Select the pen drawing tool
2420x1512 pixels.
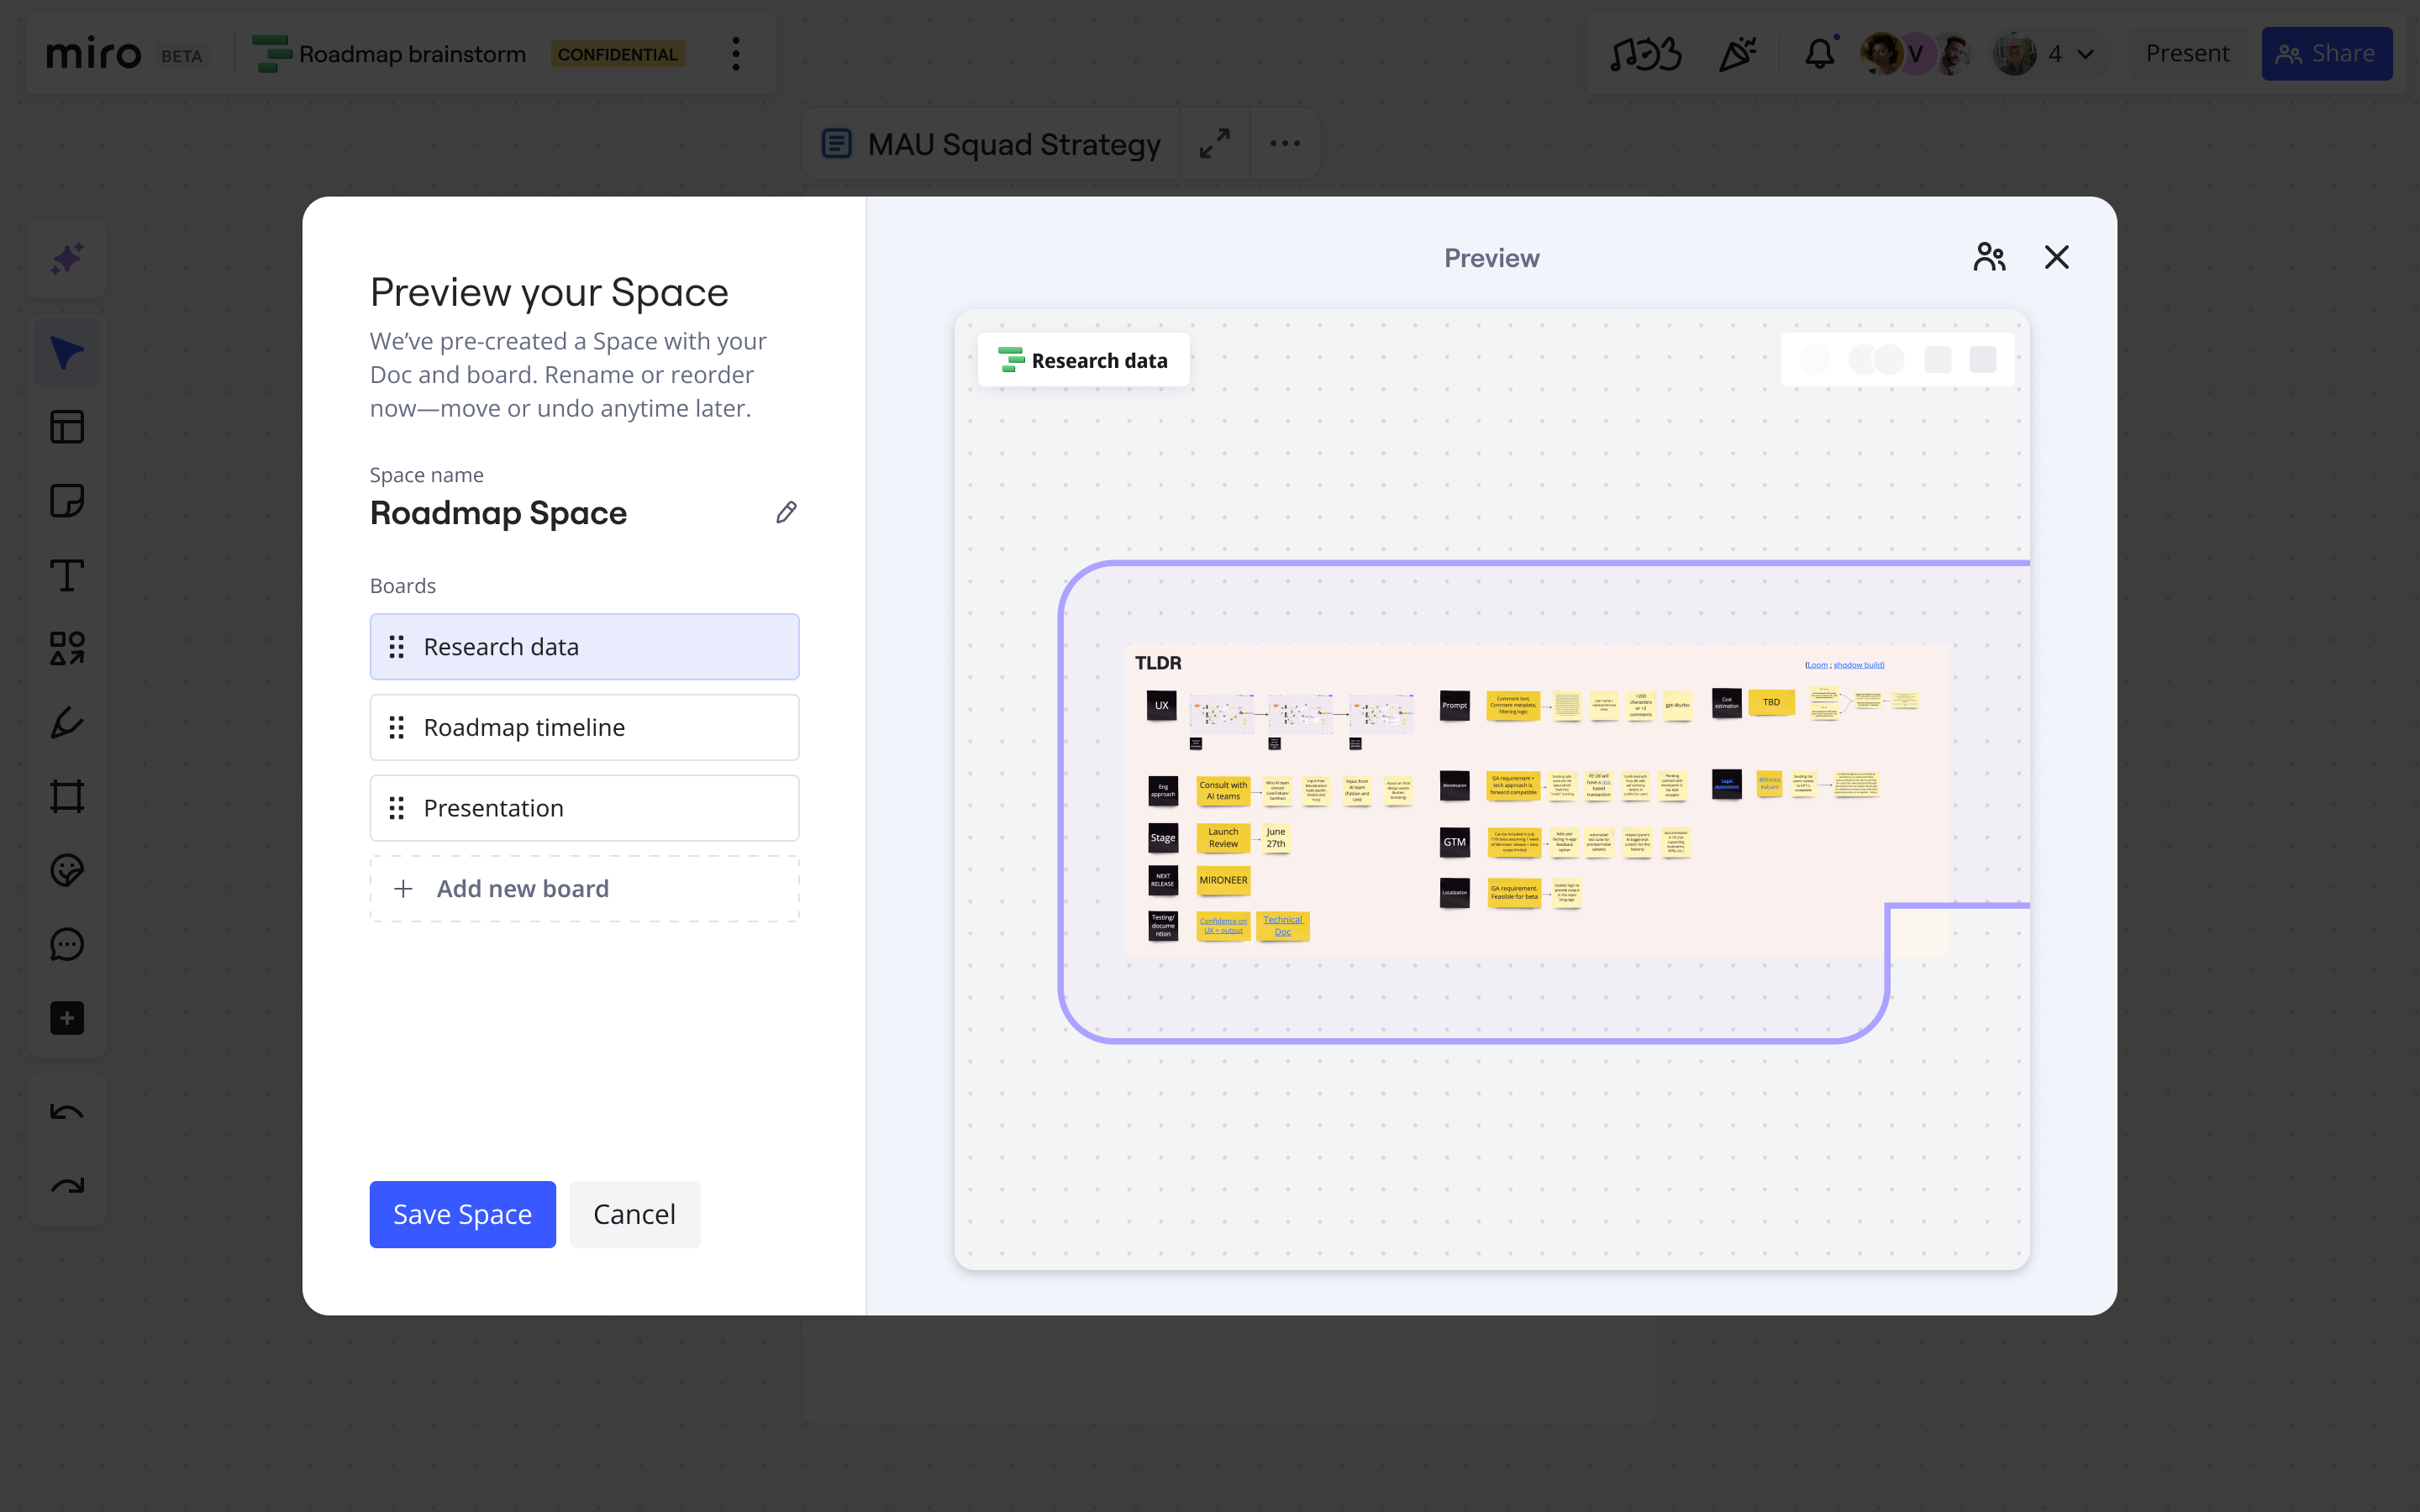click(66, 723)
